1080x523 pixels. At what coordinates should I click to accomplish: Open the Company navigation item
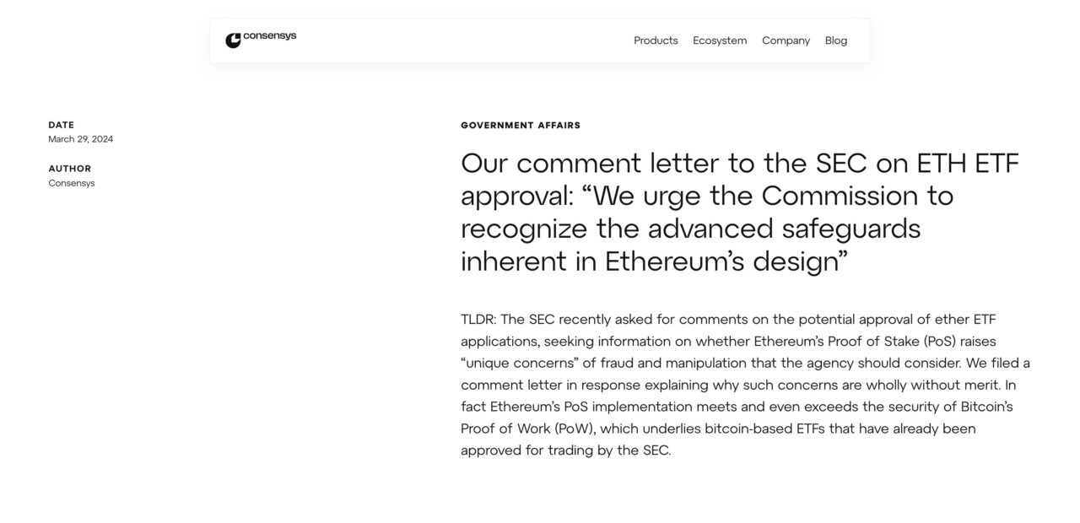click(786, 40)
